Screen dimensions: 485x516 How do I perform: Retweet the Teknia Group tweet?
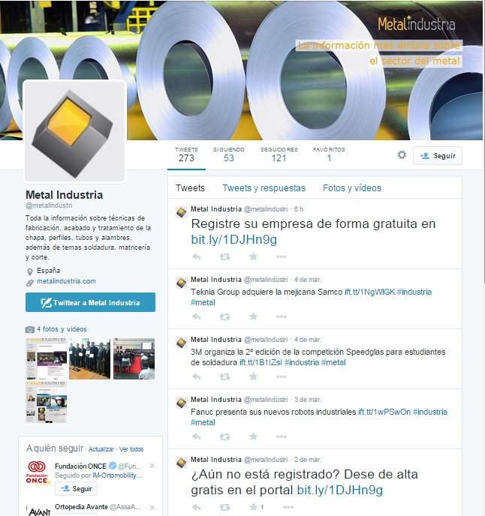(224, 317)
